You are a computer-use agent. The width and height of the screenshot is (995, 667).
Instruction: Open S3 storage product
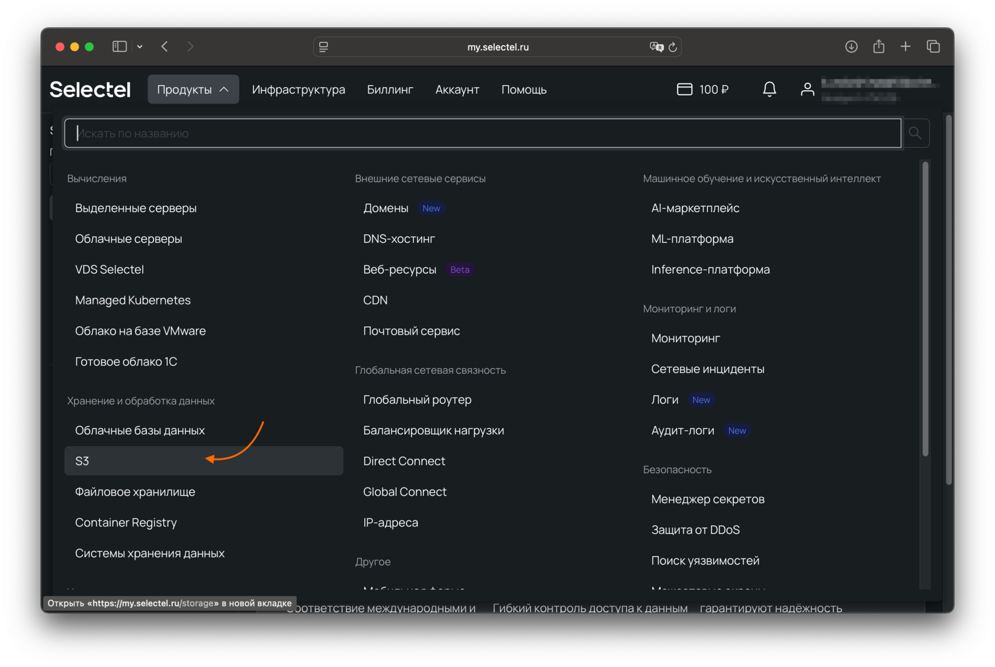coord(82,461)
